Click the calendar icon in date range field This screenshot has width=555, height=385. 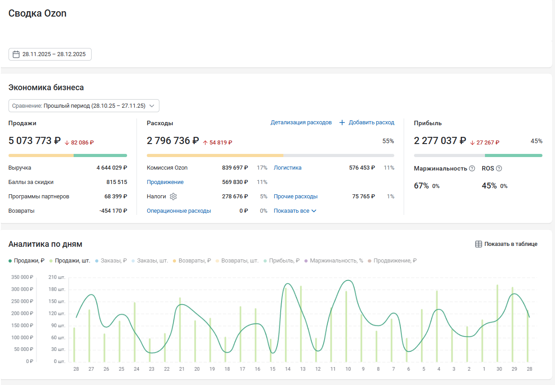point(16,54)
